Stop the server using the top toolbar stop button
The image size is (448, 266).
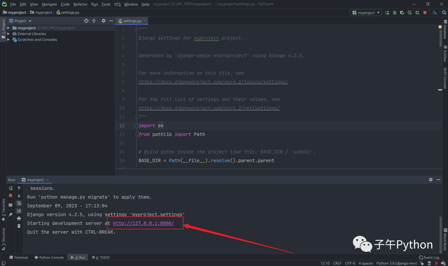click(425, 12)
